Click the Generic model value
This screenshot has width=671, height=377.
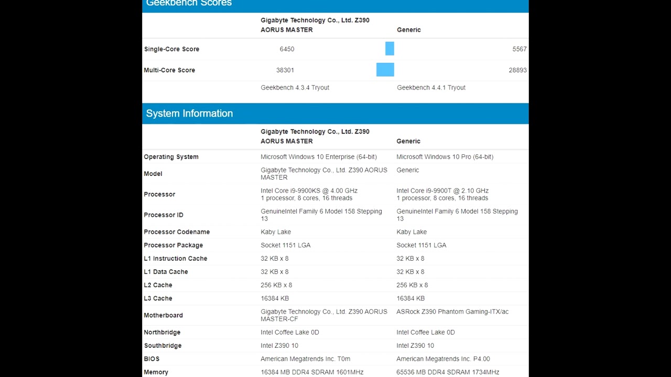pyautogui.click(x=408, y=170)
